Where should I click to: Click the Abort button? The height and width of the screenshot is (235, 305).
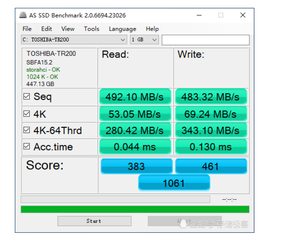click(x=184, y=221)
